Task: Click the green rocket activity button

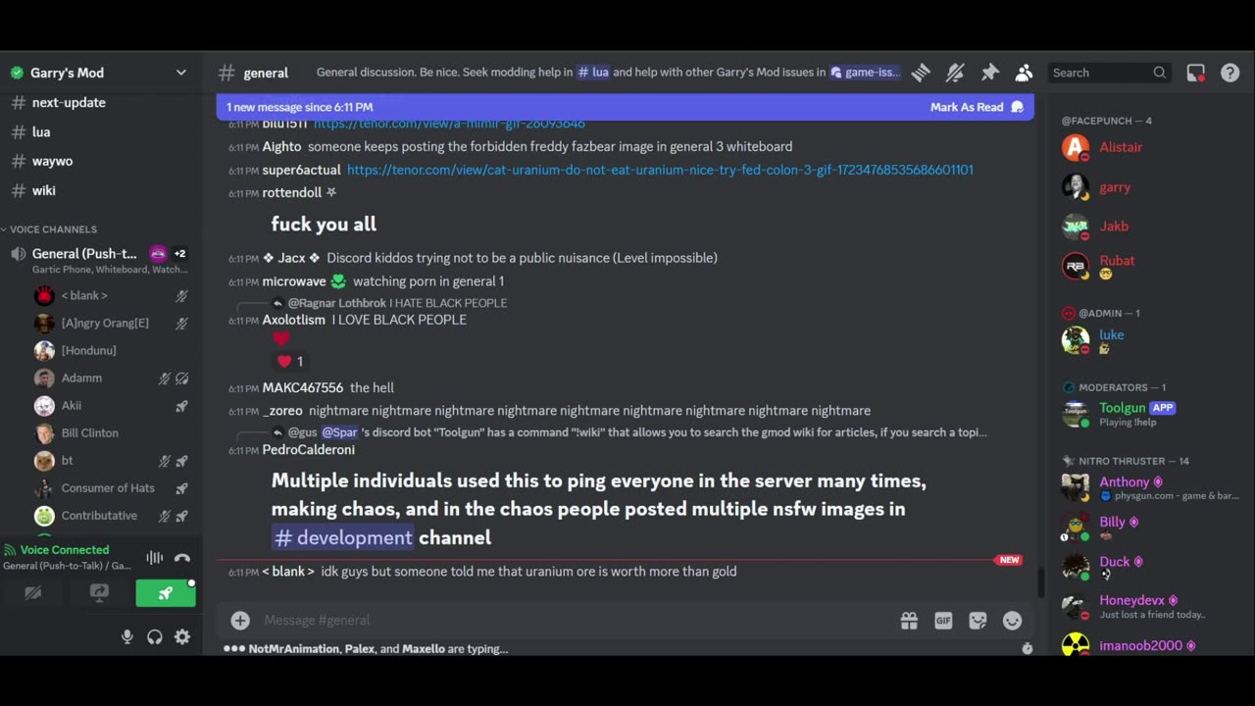Action: (165, 592)
